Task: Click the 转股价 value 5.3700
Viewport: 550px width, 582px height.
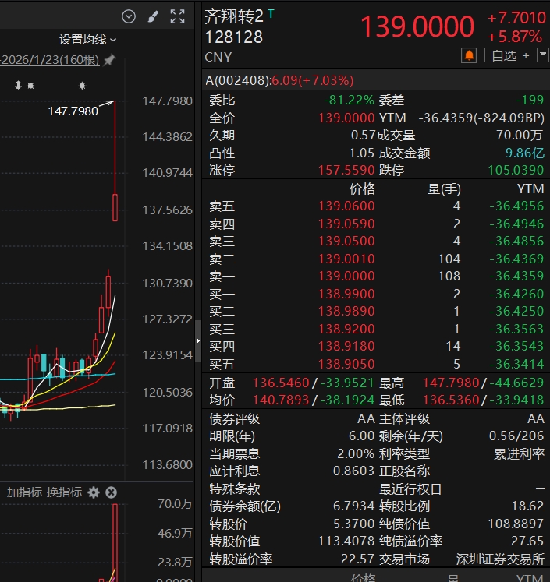Action: click(x=353, y=524)
